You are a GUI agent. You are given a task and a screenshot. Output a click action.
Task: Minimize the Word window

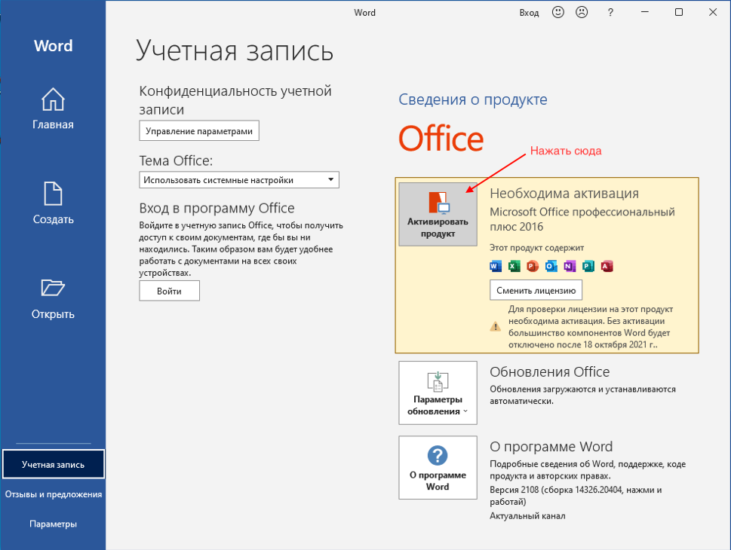(x=645, y=13)
